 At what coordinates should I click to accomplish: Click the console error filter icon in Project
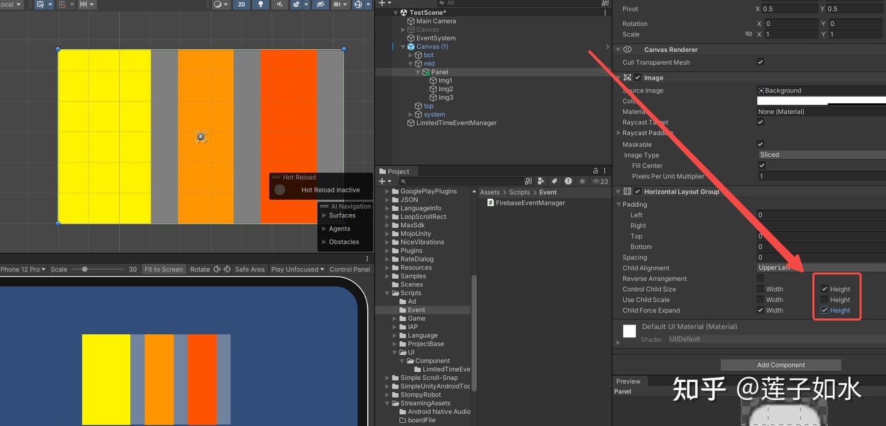pyautogui.click(x=568, y=181)
